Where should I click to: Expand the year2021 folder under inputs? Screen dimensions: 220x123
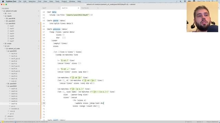coord(5,21)
